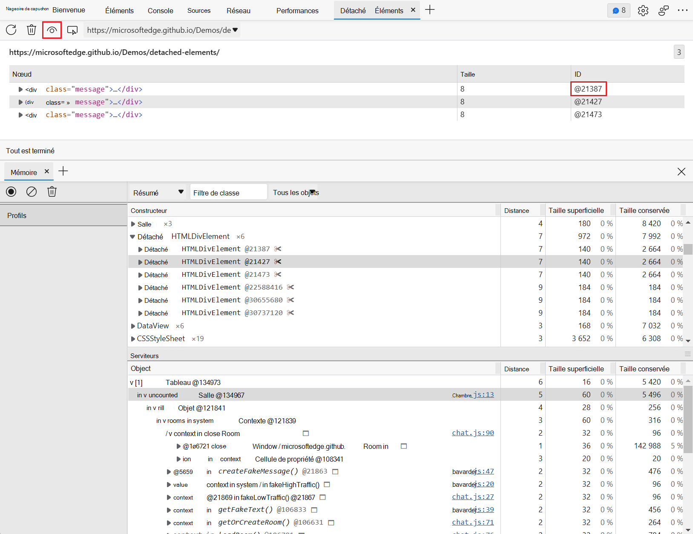This screenshot has width=693, height=534.
Task: Click the Serviteurs section menu icon
Action: point(687,354)
